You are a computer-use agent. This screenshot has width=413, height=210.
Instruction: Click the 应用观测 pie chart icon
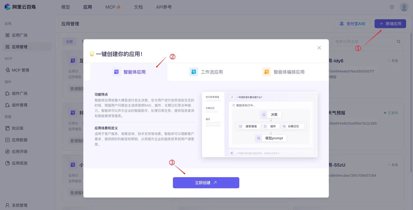tap(8, 163)
